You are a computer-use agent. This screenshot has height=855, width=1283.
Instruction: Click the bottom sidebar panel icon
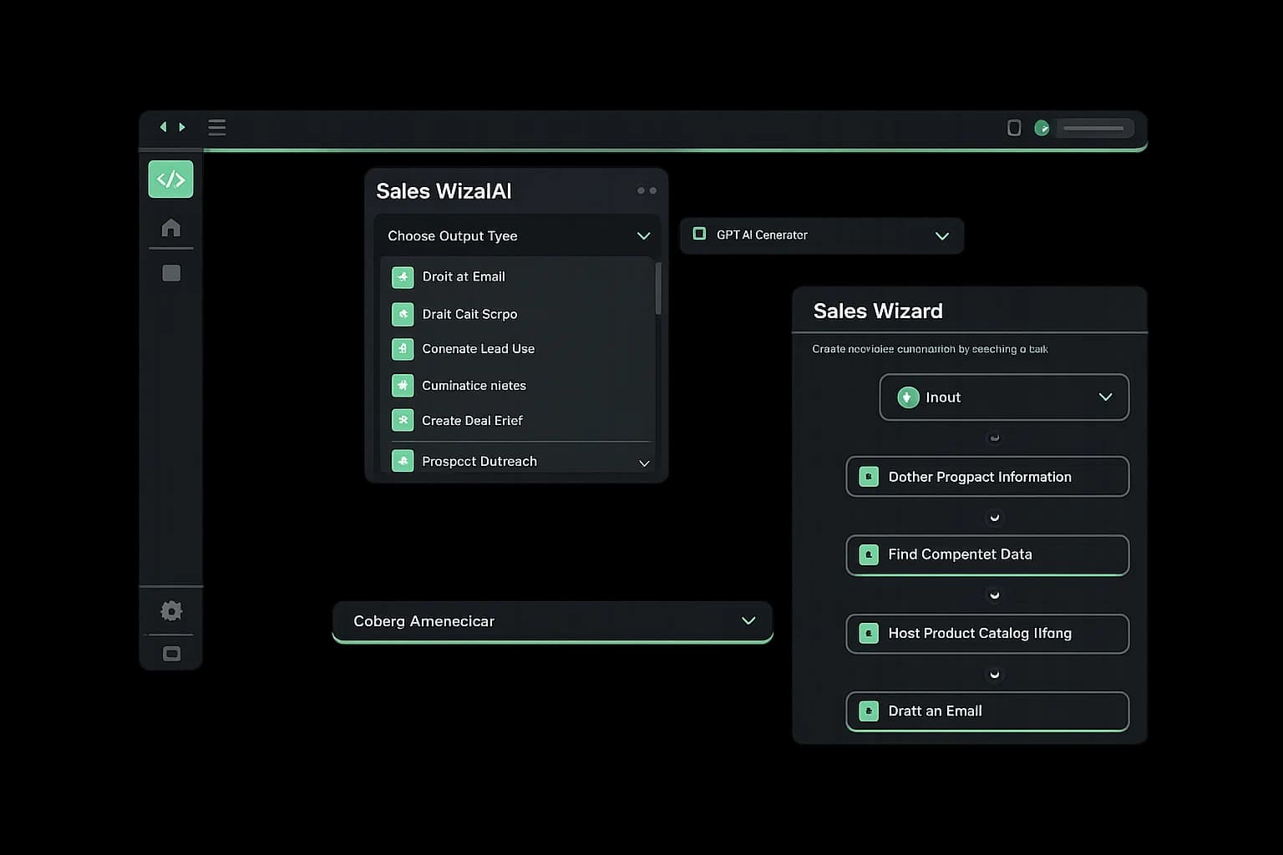click(171, 653)
